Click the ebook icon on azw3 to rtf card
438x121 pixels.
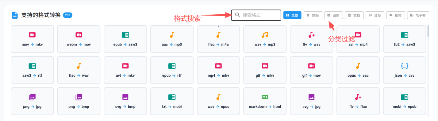point(32,66)
